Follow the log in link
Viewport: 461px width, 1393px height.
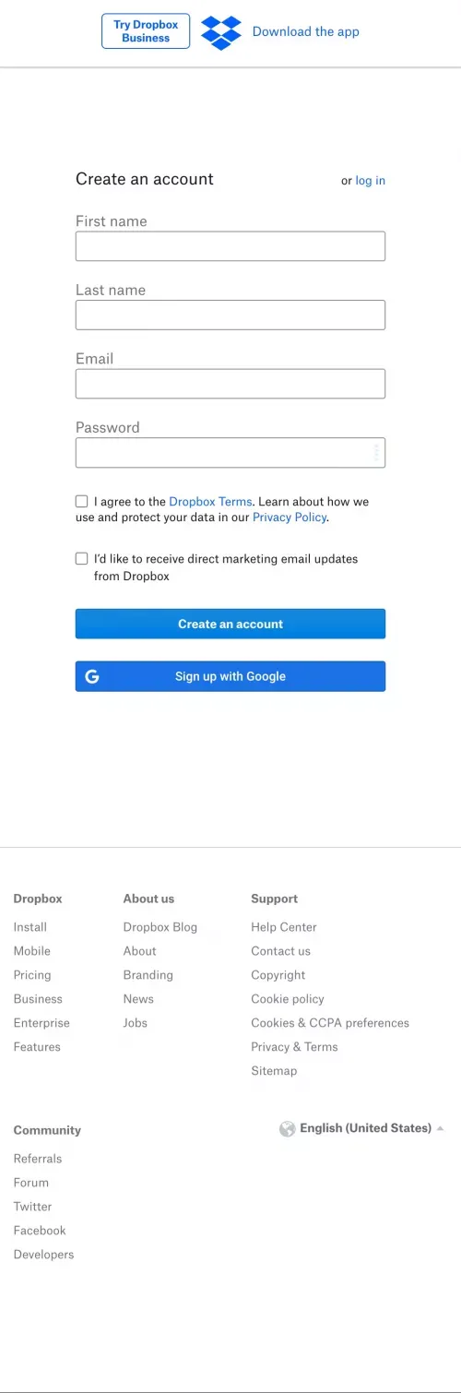pyautogui.click(x=371, y=181)
